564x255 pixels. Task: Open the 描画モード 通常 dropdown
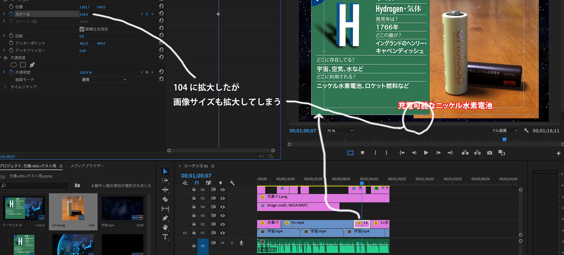[x=104, y=80]
